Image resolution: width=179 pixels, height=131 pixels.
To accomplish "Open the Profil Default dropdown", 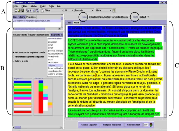I will coord(148,17).
